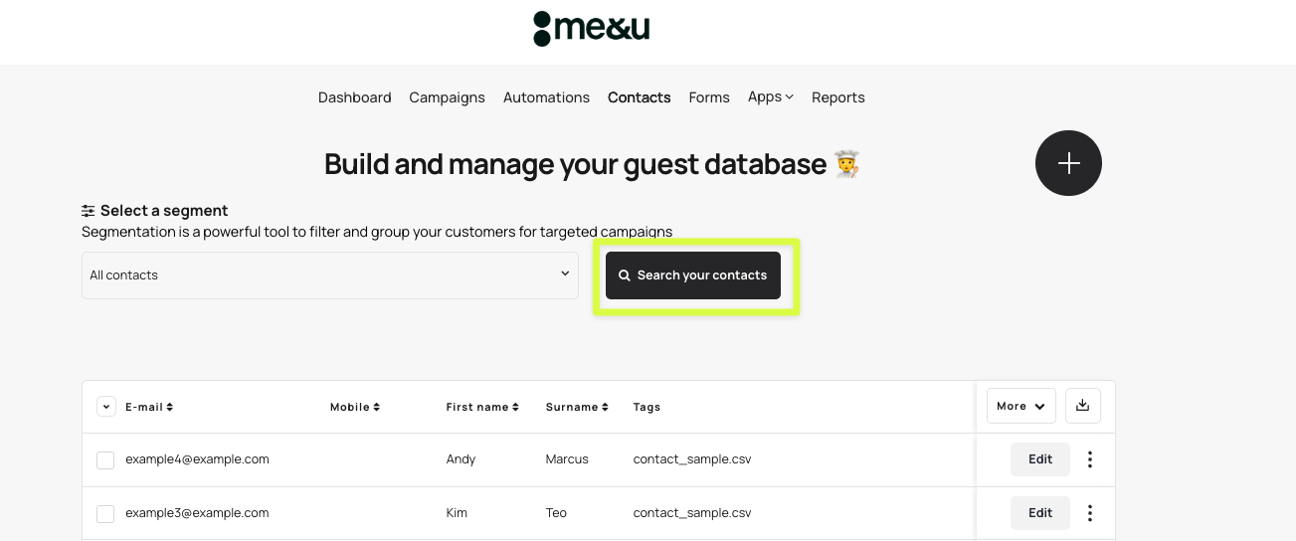Edit the Andy Marcus contact

tap(1039, 459)
